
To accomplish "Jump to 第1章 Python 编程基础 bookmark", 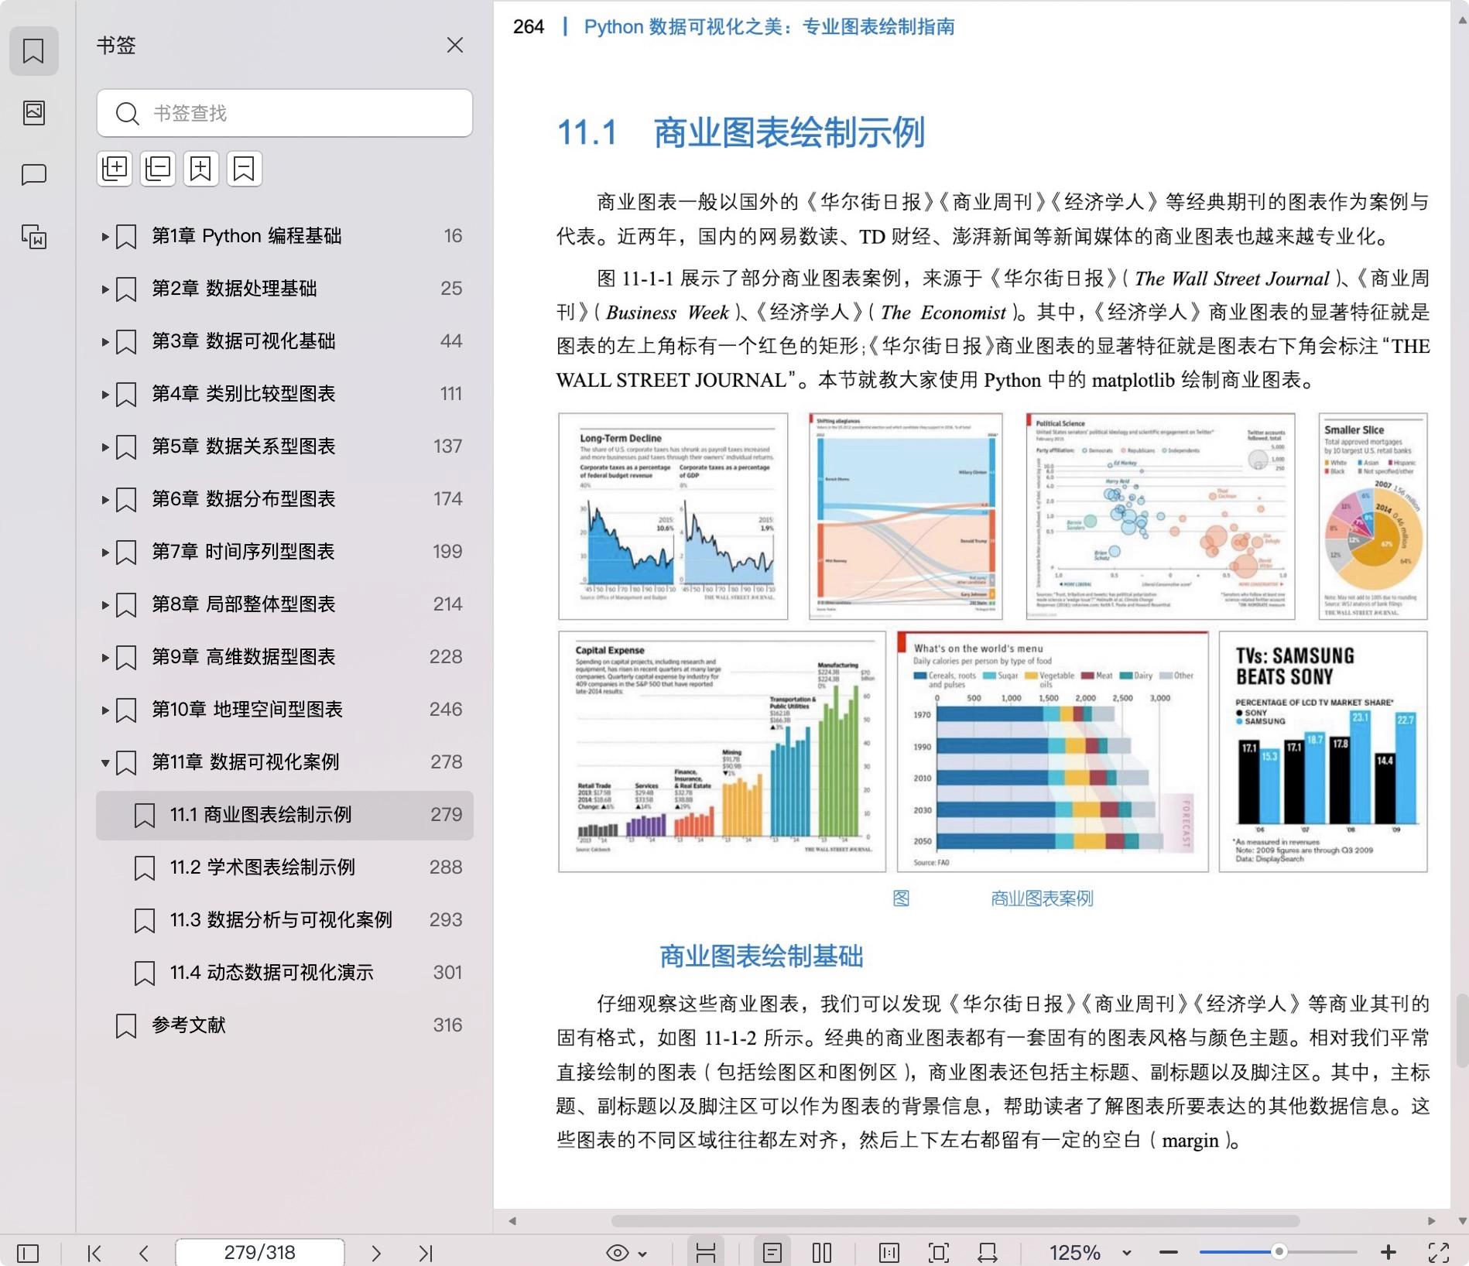I will (x=285, y=236).
